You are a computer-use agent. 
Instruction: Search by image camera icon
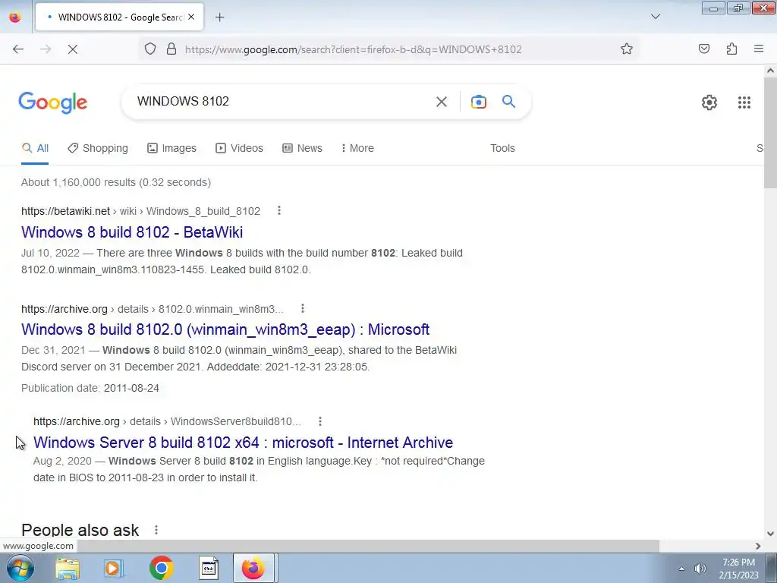(x=478, y=102)
